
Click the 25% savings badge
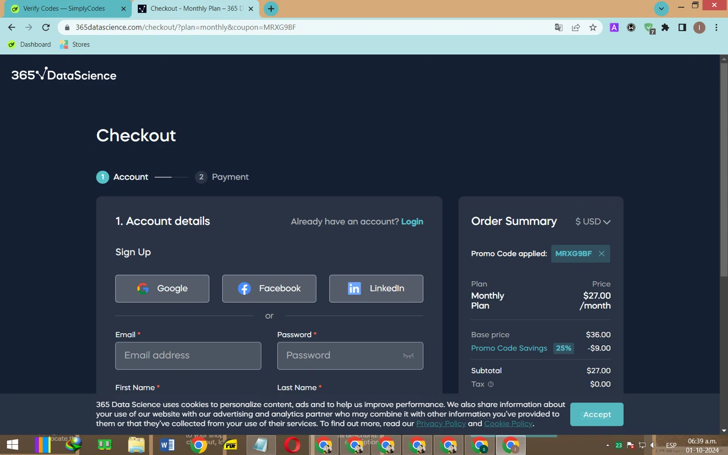click(563, 348)
